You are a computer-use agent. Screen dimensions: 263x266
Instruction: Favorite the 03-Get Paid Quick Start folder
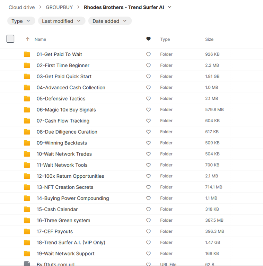(148, 77)
